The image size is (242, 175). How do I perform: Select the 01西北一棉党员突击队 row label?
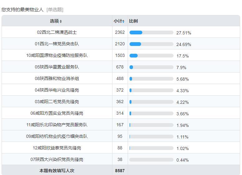57,44
